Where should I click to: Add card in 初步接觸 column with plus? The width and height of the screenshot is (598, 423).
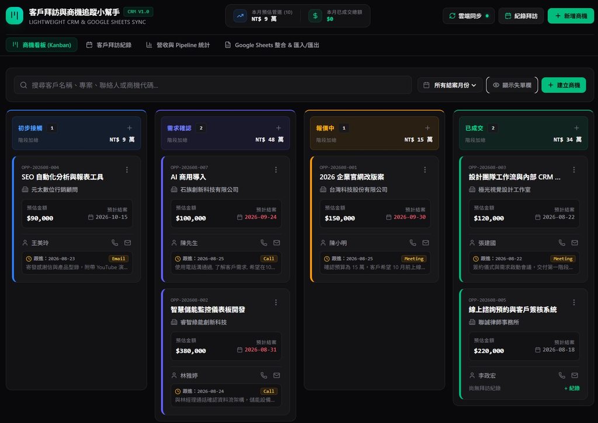coord(130,128)
